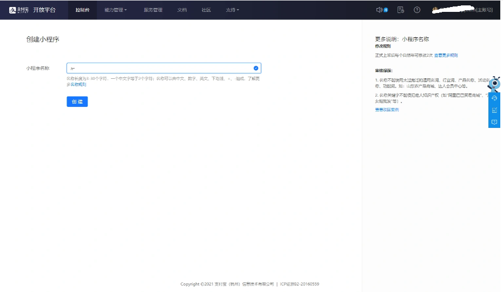Screen dimensions: 503x292
Task: Click the help message icon on sidebar
Action: (x=494, y=123)
